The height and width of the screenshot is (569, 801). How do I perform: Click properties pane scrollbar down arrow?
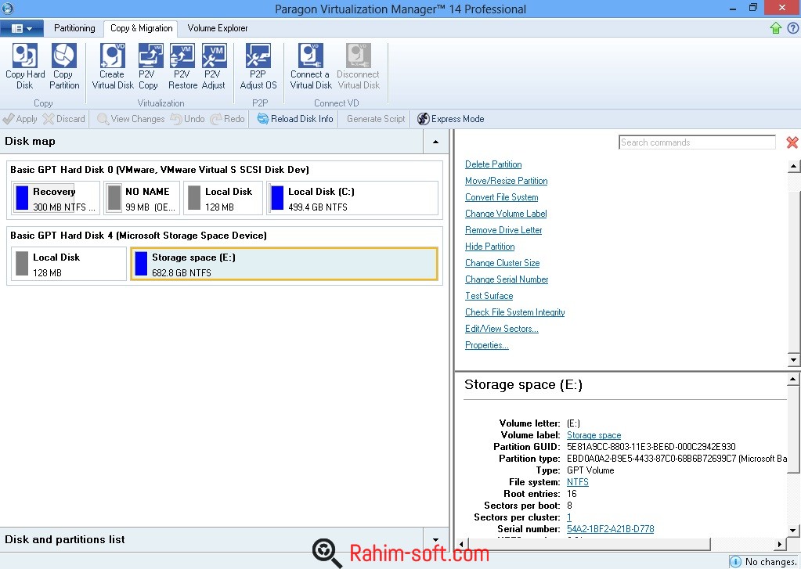[793, 530]
